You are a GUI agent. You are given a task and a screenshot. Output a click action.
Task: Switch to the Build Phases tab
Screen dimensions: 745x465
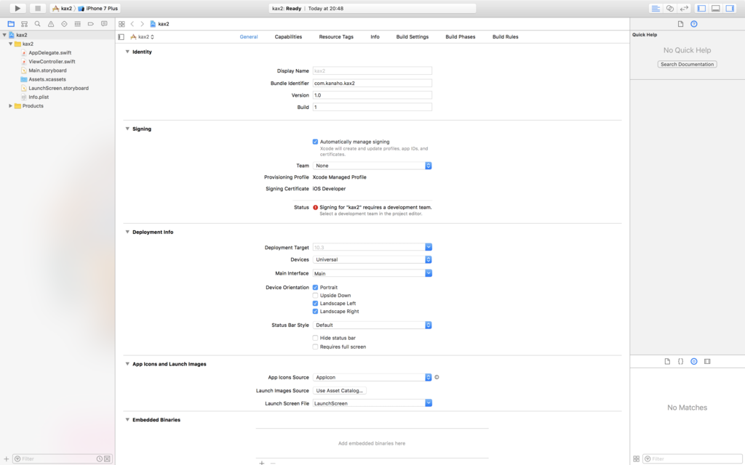click(461, 36)
